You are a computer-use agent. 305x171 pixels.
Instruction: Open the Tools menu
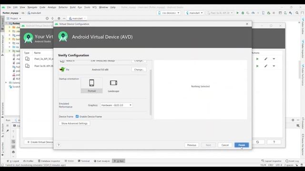pyautogui.click(x=87, y=7)
